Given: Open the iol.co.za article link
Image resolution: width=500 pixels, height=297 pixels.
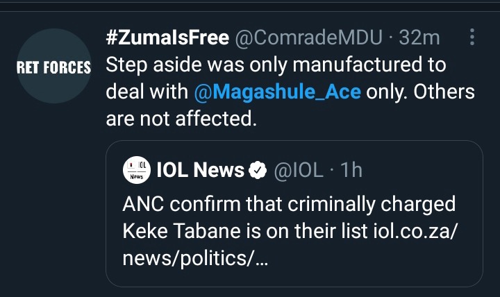Looking at the screenshot, I should tap(415, 230).
